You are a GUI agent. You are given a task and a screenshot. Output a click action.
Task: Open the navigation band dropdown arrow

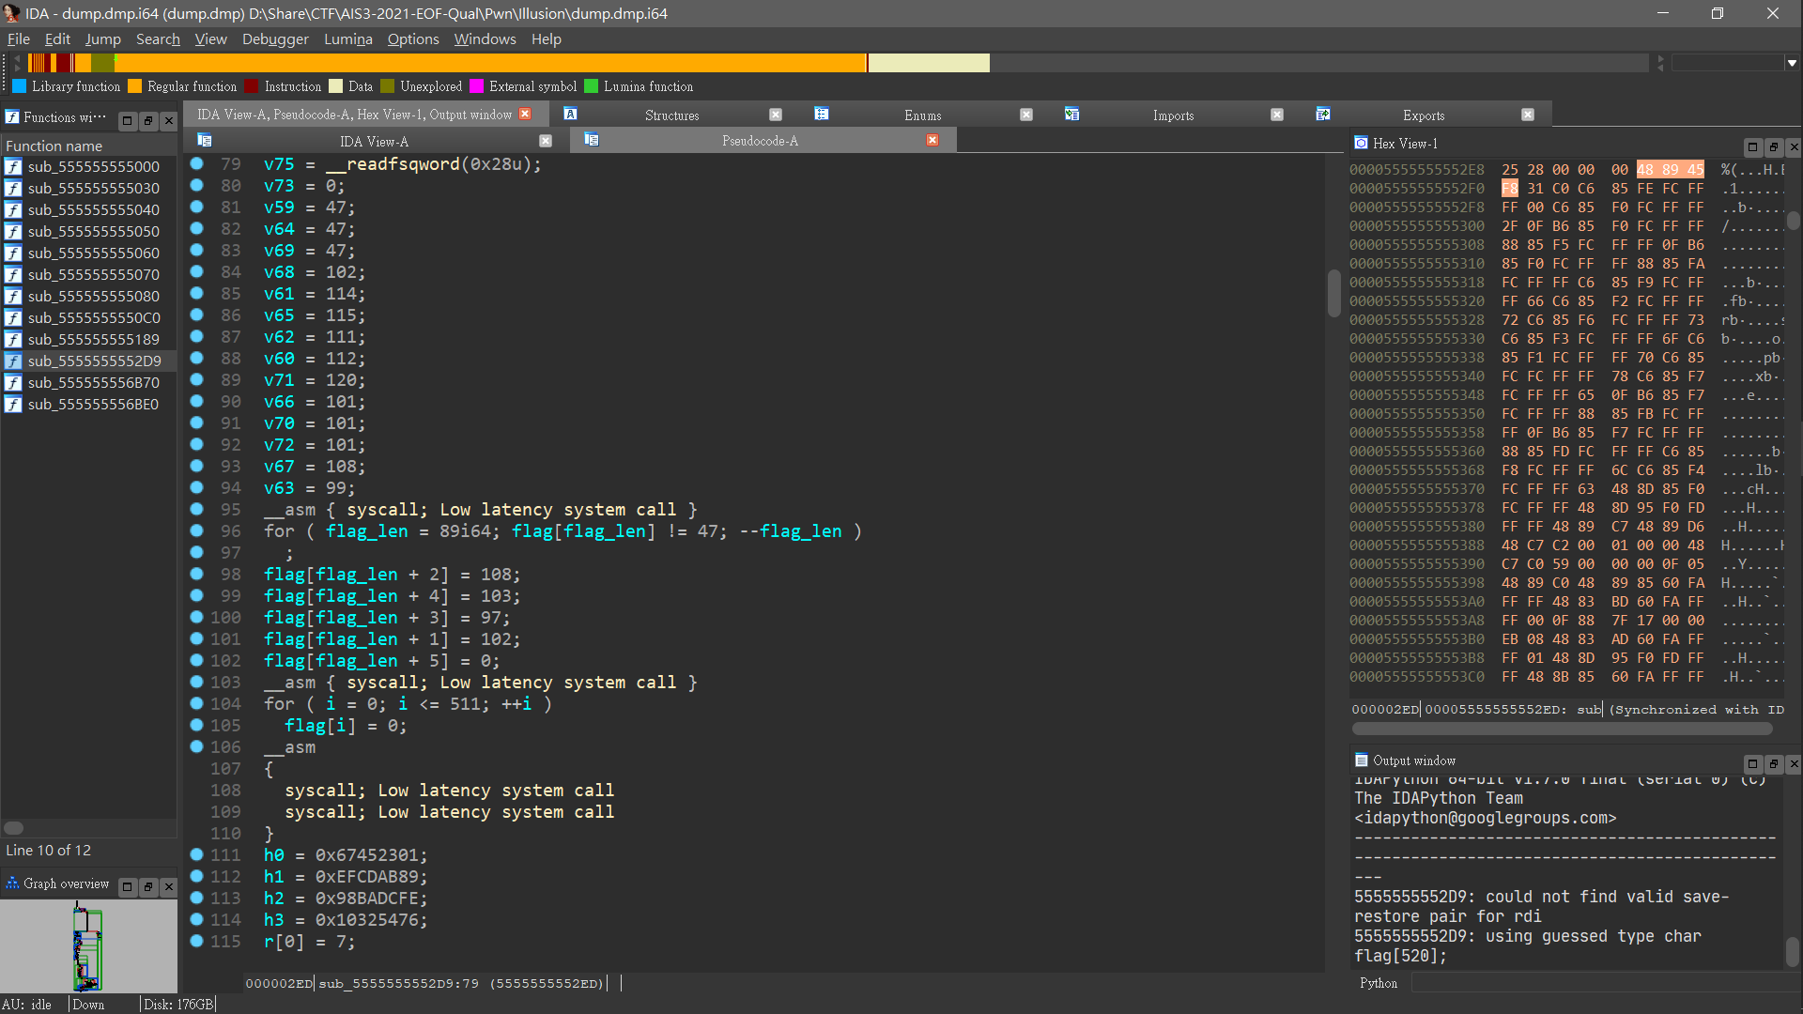(x=1792, y=63)
